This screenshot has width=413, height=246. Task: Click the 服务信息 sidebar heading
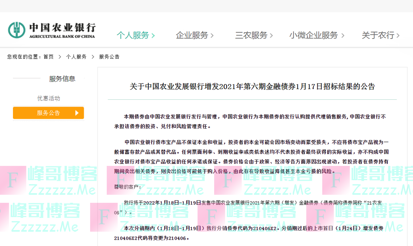coord(62,79)
